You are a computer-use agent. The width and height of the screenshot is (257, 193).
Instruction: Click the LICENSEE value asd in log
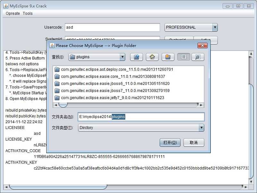[x=37, y=133]
